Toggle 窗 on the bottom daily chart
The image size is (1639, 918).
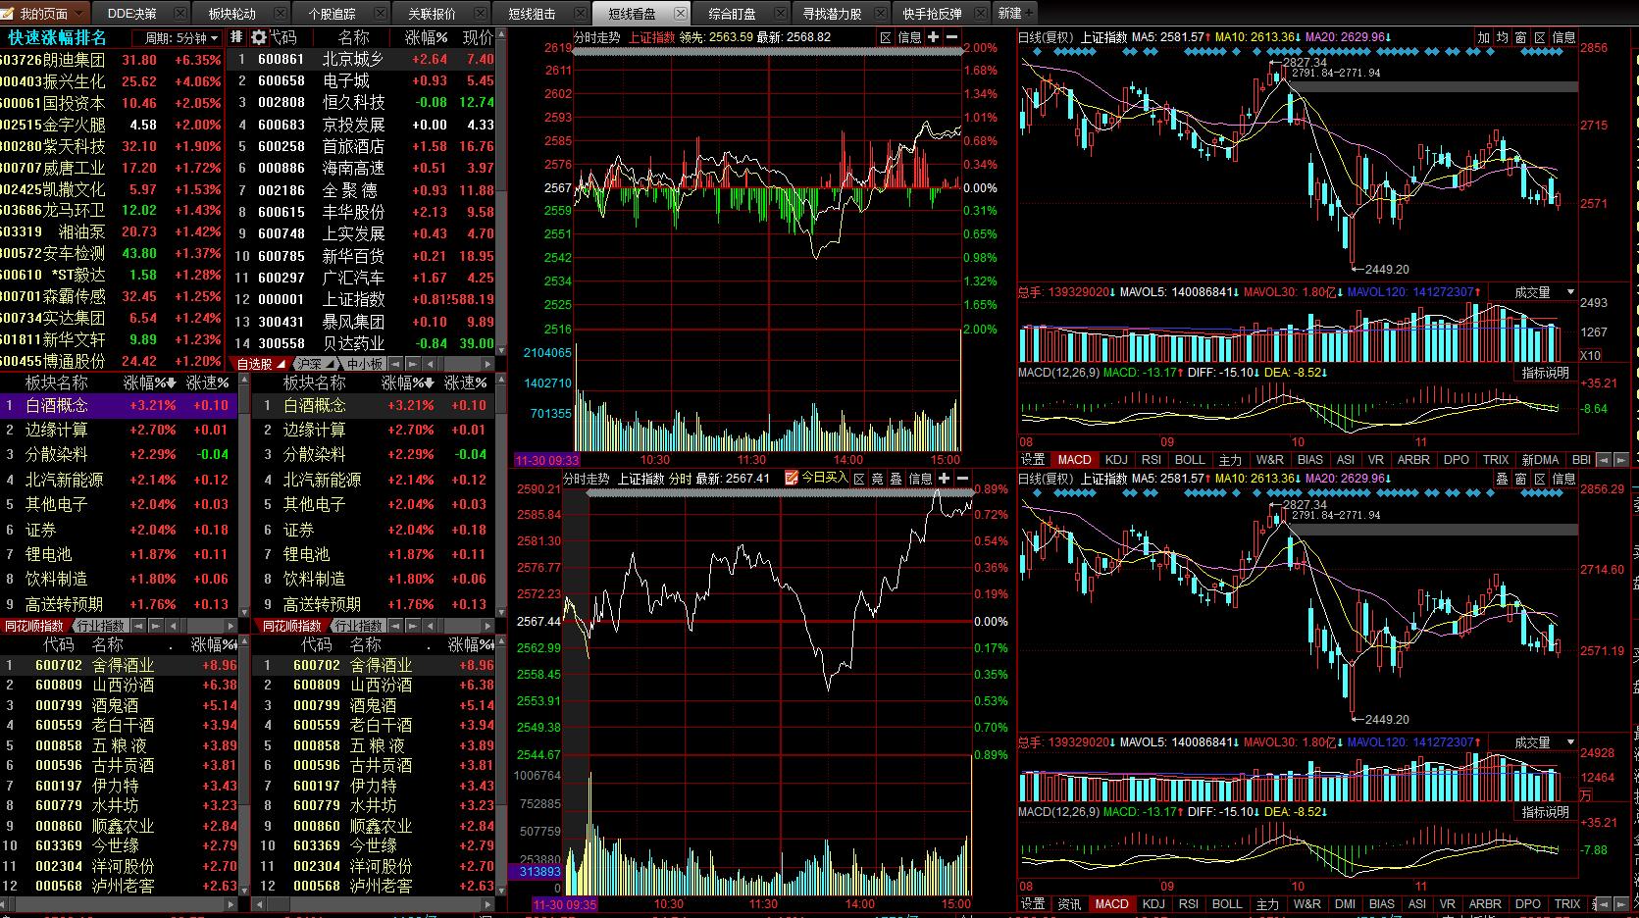pyautogui.click(x=1521, y=479)
